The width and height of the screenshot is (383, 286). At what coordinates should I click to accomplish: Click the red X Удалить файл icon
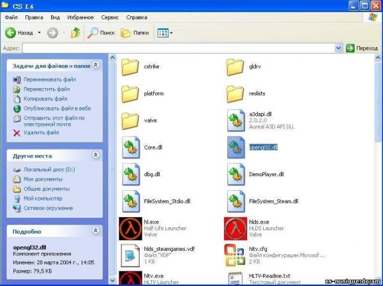17,133
